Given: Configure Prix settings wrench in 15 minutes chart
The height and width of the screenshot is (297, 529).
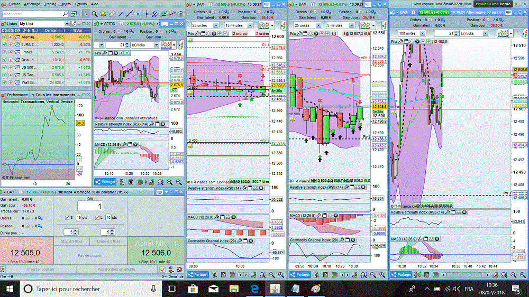Looking at the screenshot, I should point(197,33).
